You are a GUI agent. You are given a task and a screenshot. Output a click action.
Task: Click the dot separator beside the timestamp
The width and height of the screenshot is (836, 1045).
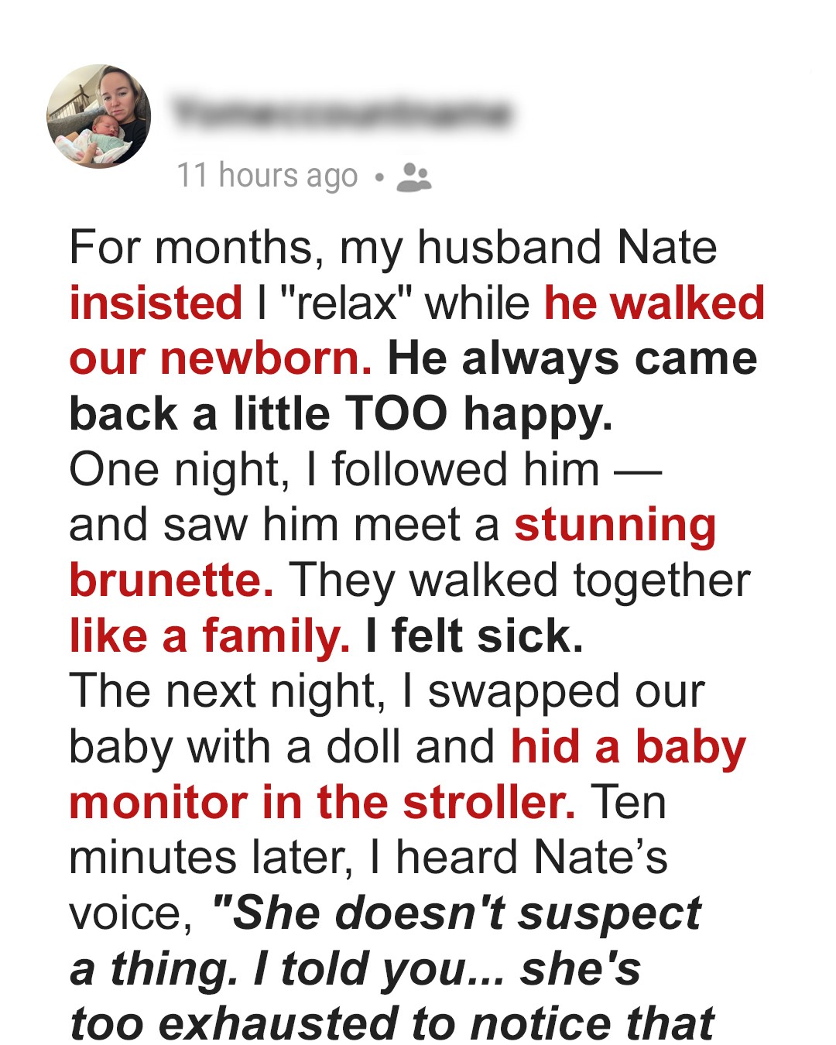[x=379, y=177]
